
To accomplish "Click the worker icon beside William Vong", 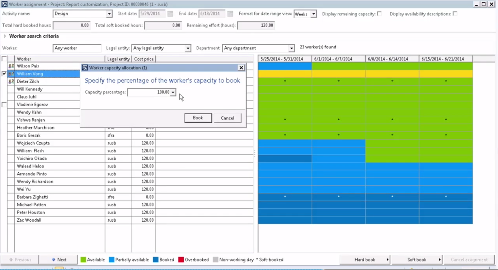I will tap(11, 74).
